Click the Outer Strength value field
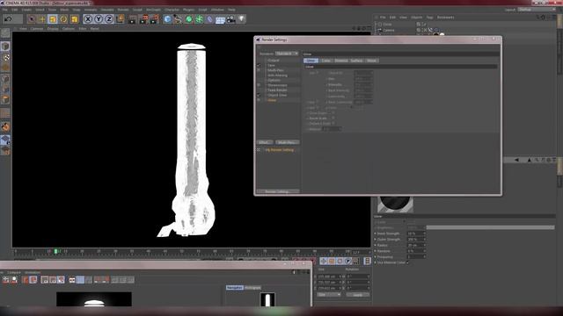Viewport: 563px width, 316px height. (416, 240)
